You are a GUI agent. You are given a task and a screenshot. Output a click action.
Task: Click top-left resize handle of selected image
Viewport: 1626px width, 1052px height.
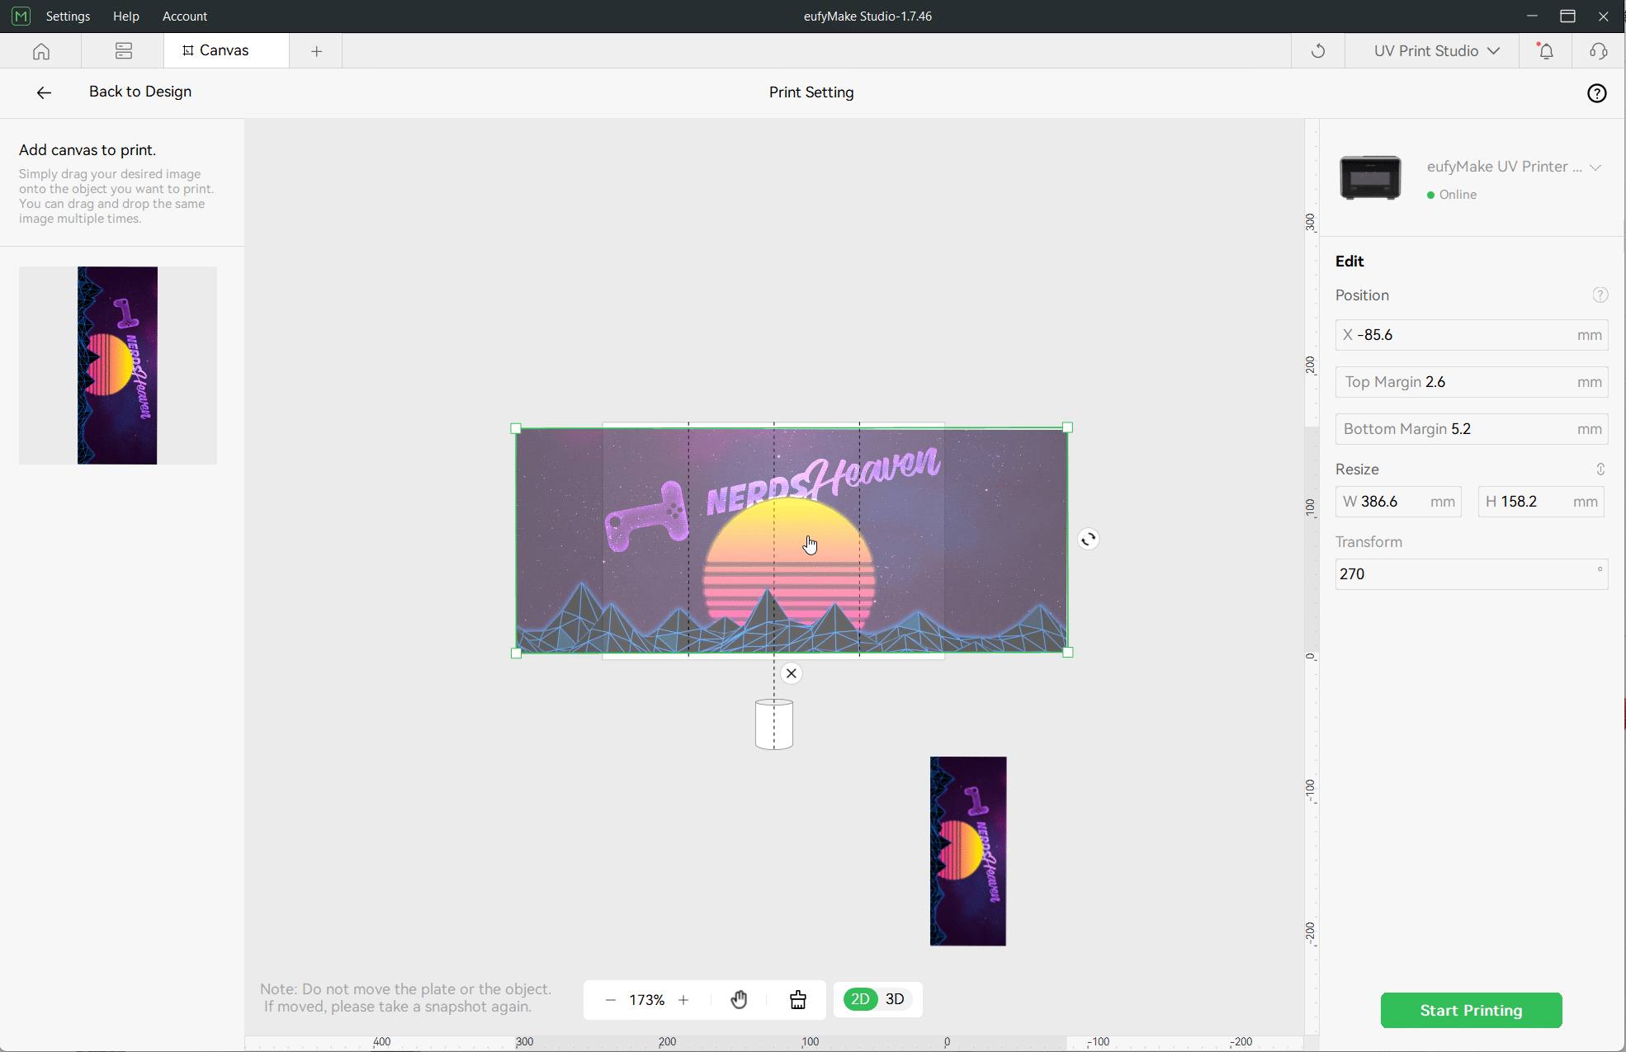(516, 428)
